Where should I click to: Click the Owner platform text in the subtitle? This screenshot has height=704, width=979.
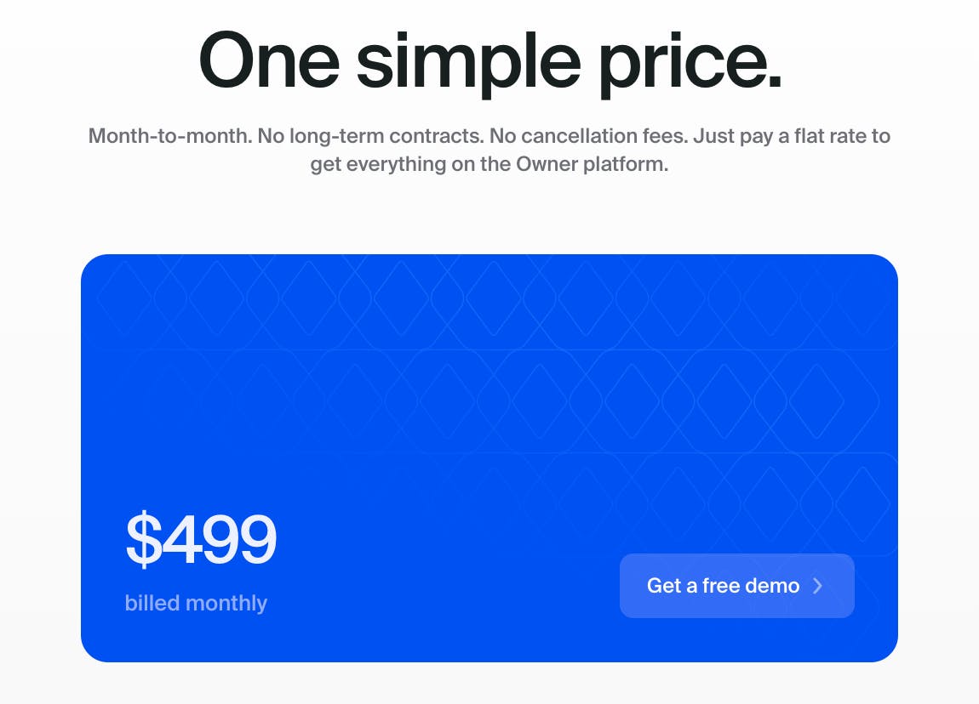(x=592, y=163)
